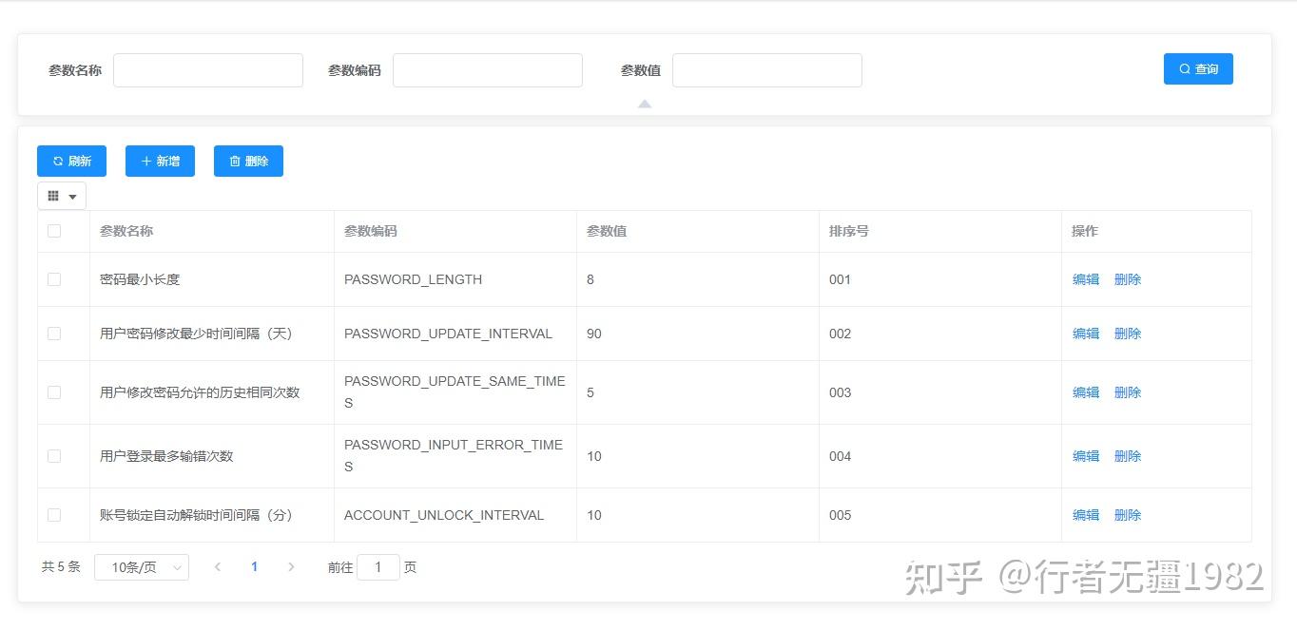This screenshot has height=630, width=1297.
Task: Click the value 90 cell
Action: click(698, 334)
